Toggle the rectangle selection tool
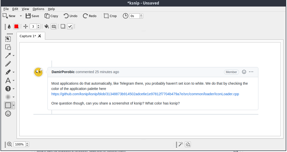Image resolution: width=287 pixels, height=152 pixels. tap(8, 39)
